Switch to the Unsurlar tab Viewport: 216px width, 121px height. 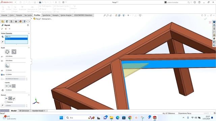pyautogui.click(x=4, y=15)
